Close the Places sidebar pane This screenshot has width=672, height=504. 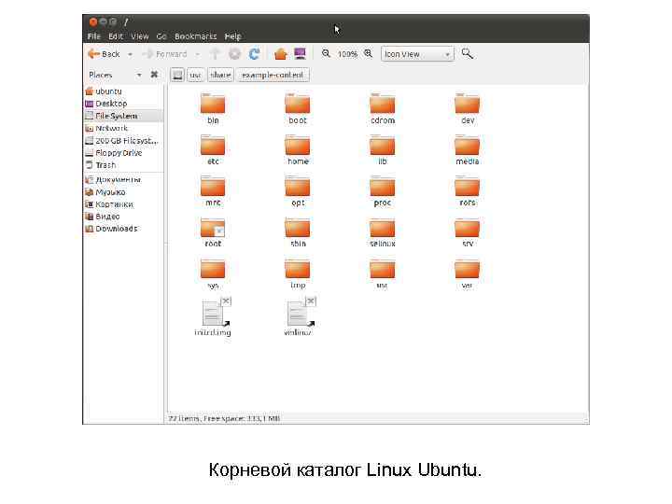[154, 75]
